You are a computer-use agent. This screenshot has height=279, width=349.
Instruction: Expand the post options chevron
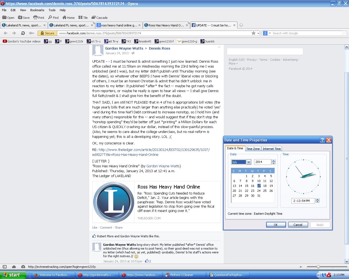[219, 47]
